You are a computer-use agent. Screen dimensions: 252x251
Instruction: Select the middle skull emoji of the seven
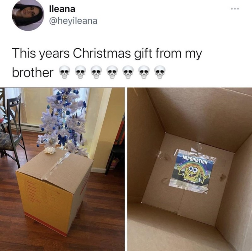point(112,72)
